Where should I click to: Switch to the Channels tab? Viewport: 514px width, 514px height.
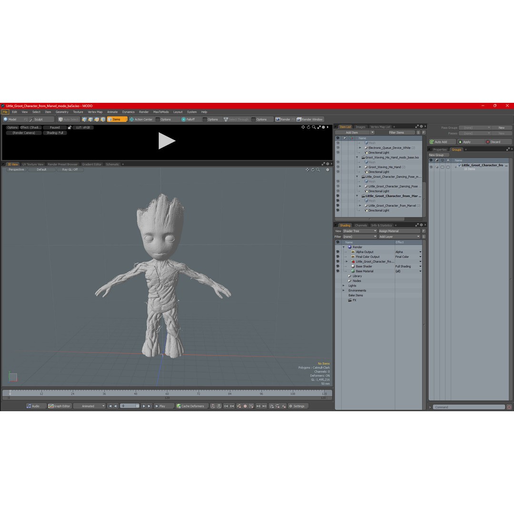pyautogui.click(x=361, y=225)
